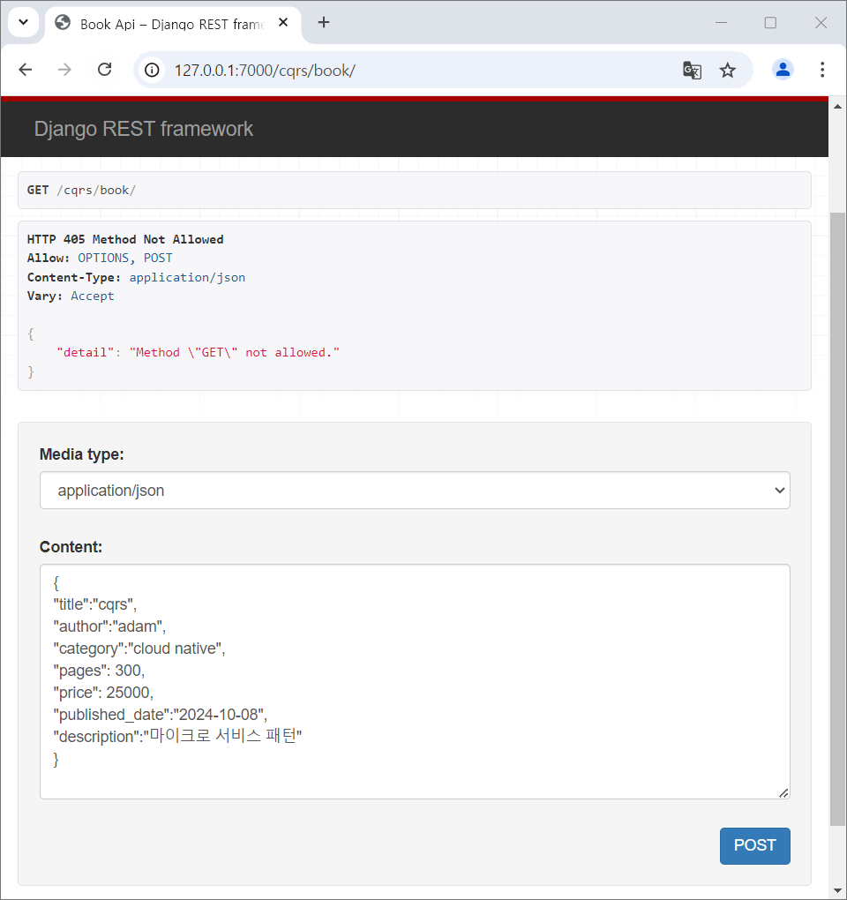This screenshot has width=847, height=900.
Task: Click the "Media type:" label
Action: click(x=81, y=454)
